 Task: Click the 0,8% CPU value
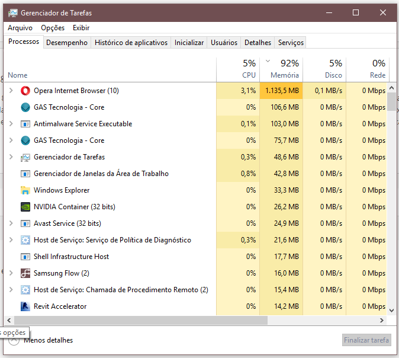(248, 174)
